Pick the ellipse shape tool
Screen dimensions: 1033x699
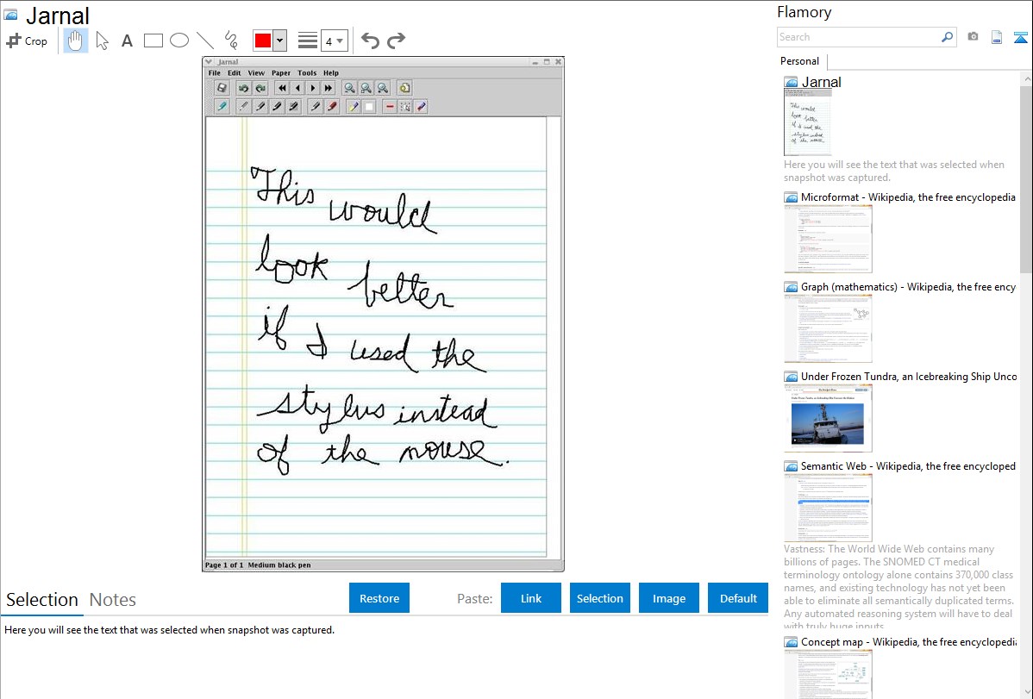click(178, 41)
